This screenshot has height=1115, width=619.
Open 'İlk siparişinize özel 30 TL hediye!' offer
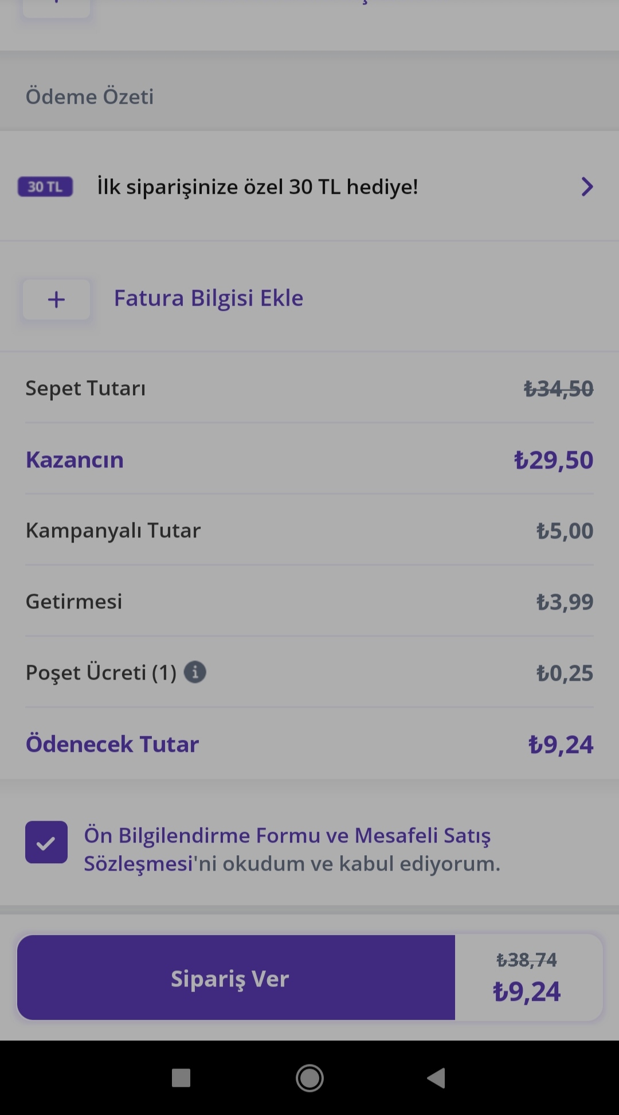coord(257,187)
